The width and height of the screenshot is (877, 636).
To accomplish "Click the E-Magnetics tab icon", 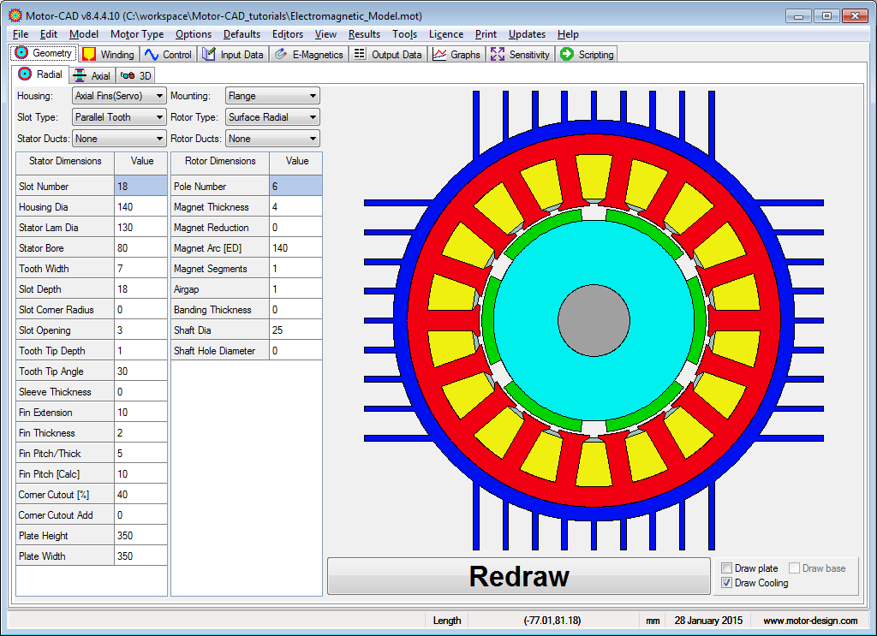I will click(x=280, y=54).
